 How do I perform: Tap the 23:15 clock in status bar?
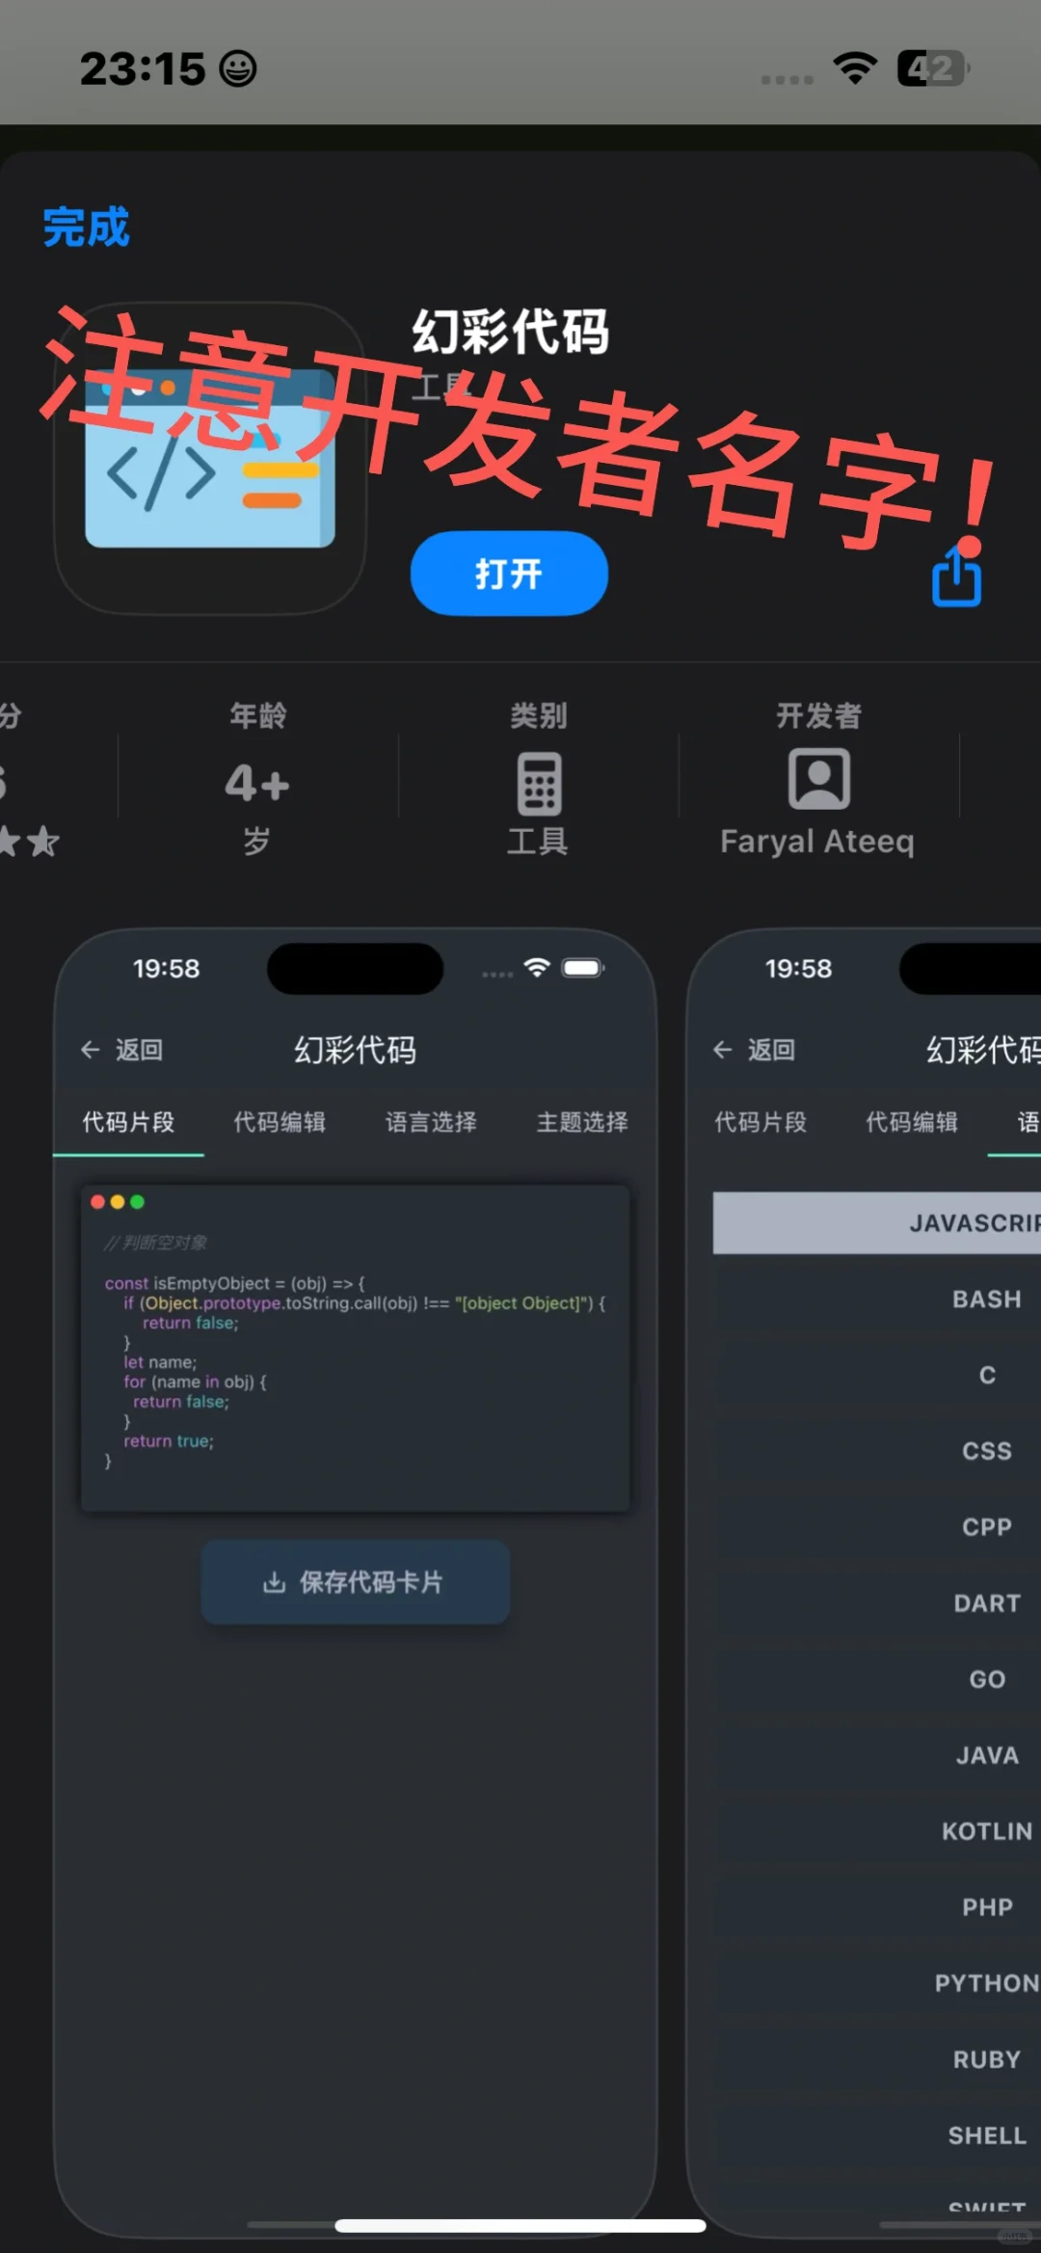(143, 69)
